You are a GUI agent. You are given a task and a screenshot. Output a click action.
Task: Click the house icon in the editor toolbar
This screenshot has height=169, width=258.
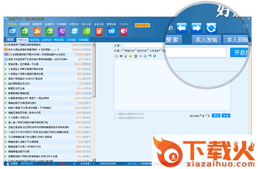[x=135, y=56]
